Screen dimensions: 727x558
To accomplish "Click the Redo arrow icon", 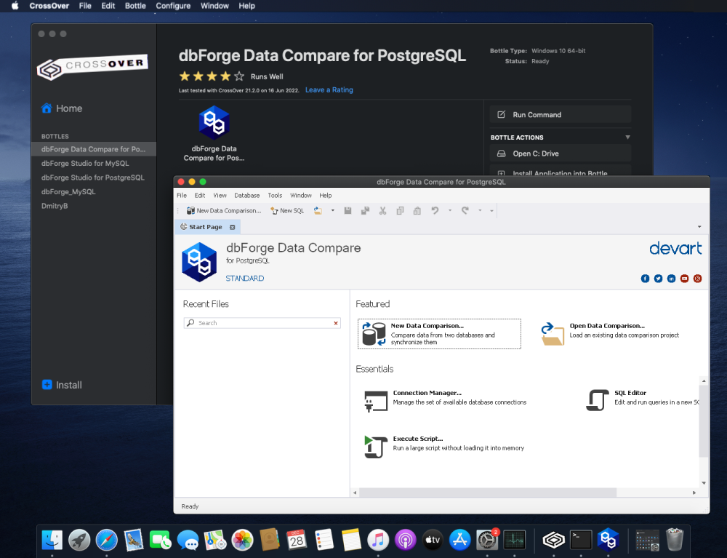I will pyautogui.click(x=465, y=210).
